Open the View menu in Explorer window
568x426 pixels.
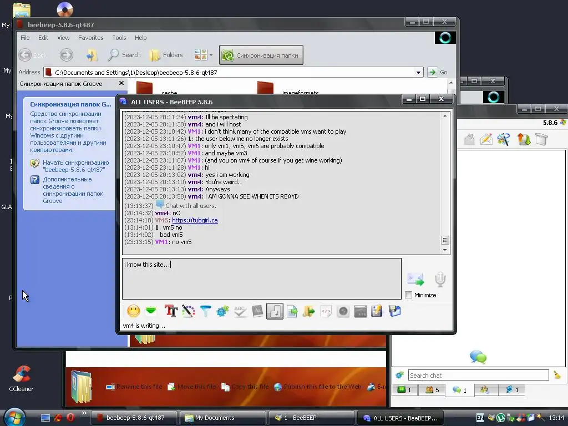pos(63,38)
